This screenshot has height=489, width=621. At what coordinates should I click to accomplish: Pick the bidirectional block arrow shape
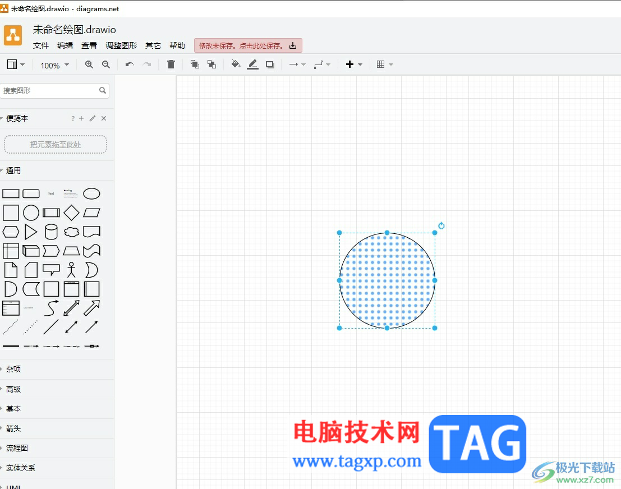pos(71,308)
